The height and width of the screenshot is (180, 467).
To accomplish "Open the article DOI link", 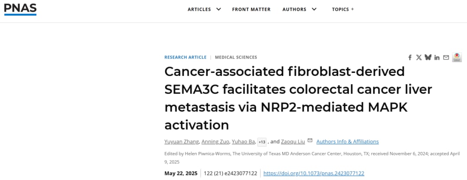I will coord(313,174).
